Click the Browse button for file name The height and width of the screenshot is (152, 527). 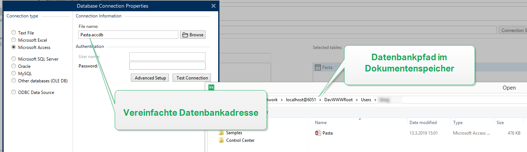click(193, 35)
